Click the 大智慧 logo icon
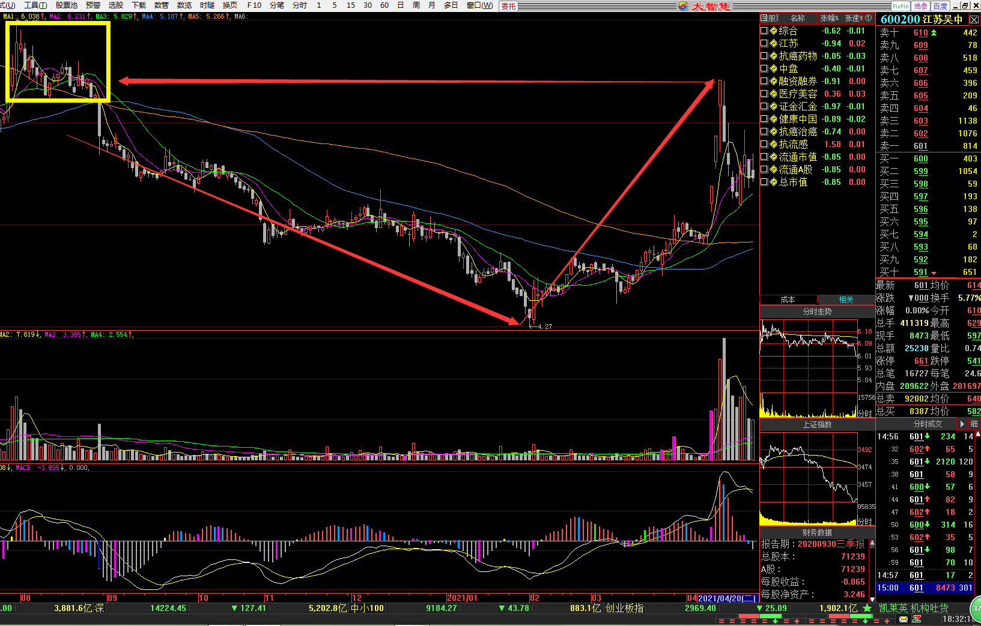Viewport: 981px width, 626px height. [683, 5]
